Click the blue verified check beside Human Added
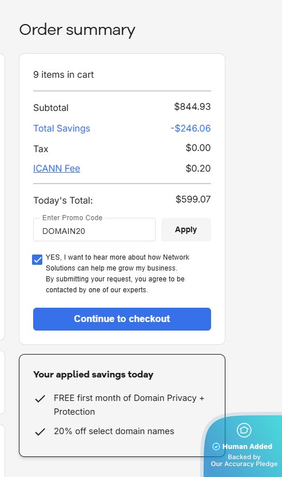This screenshot has width=282, height=477. coord(216,446)
